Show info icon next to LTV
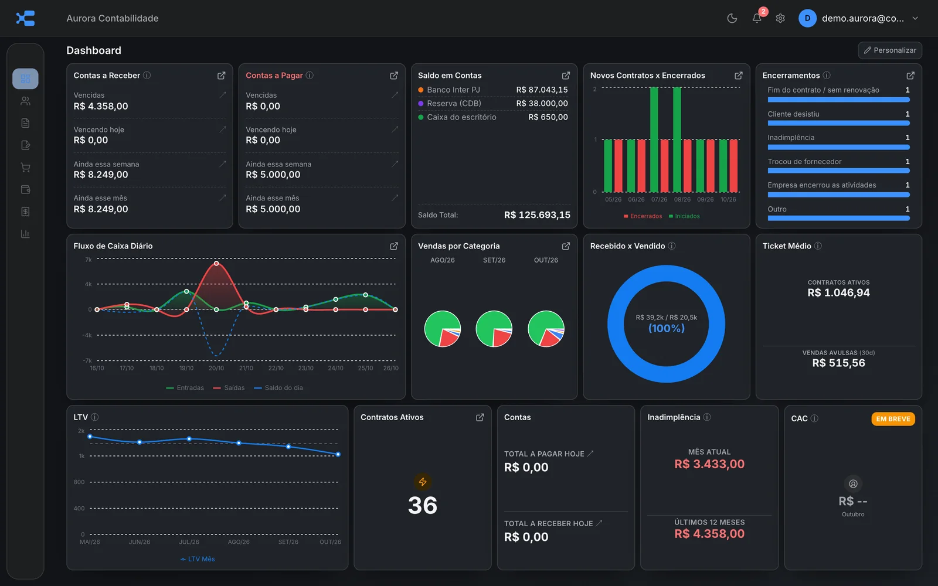This screenshot has width=938, height=586. pyautogui.click(x=95, y=417)
